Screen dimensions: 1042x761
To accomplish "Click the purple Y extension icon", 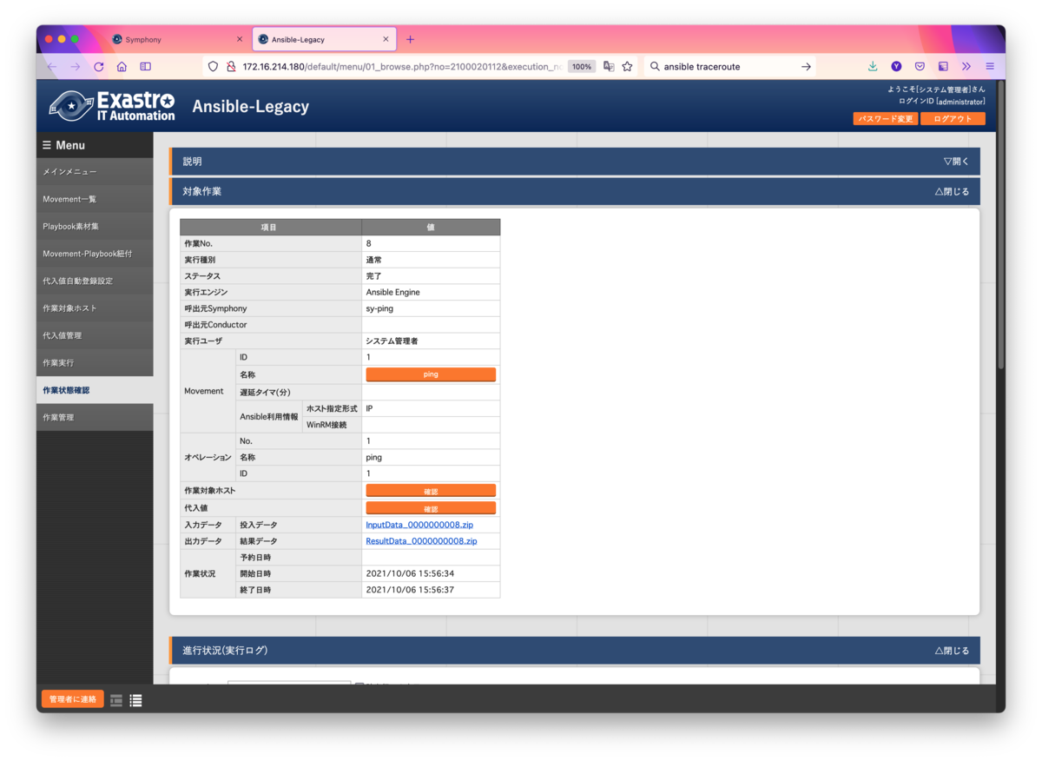I will pyautogui.click(x=896, y=66).
